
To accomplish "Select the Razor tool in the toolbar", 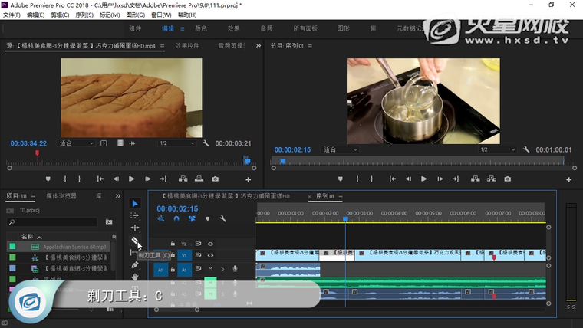I will (135, 241).
